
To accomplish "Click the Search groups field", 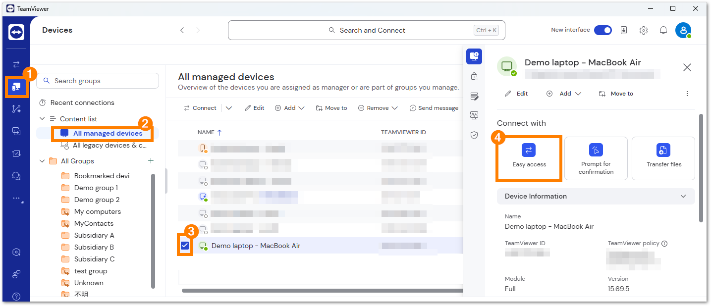I will point(98,81).
